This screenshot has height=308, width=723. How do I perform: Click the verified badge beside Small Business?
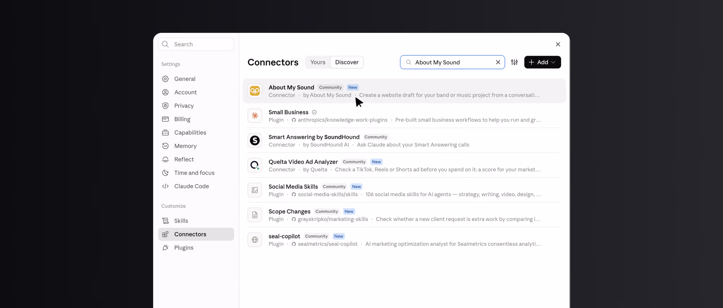314,112
